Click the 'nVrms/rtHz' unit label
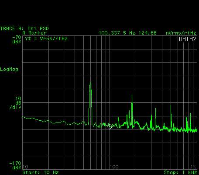Screen dimensions: 199x175 coord(181,33)
